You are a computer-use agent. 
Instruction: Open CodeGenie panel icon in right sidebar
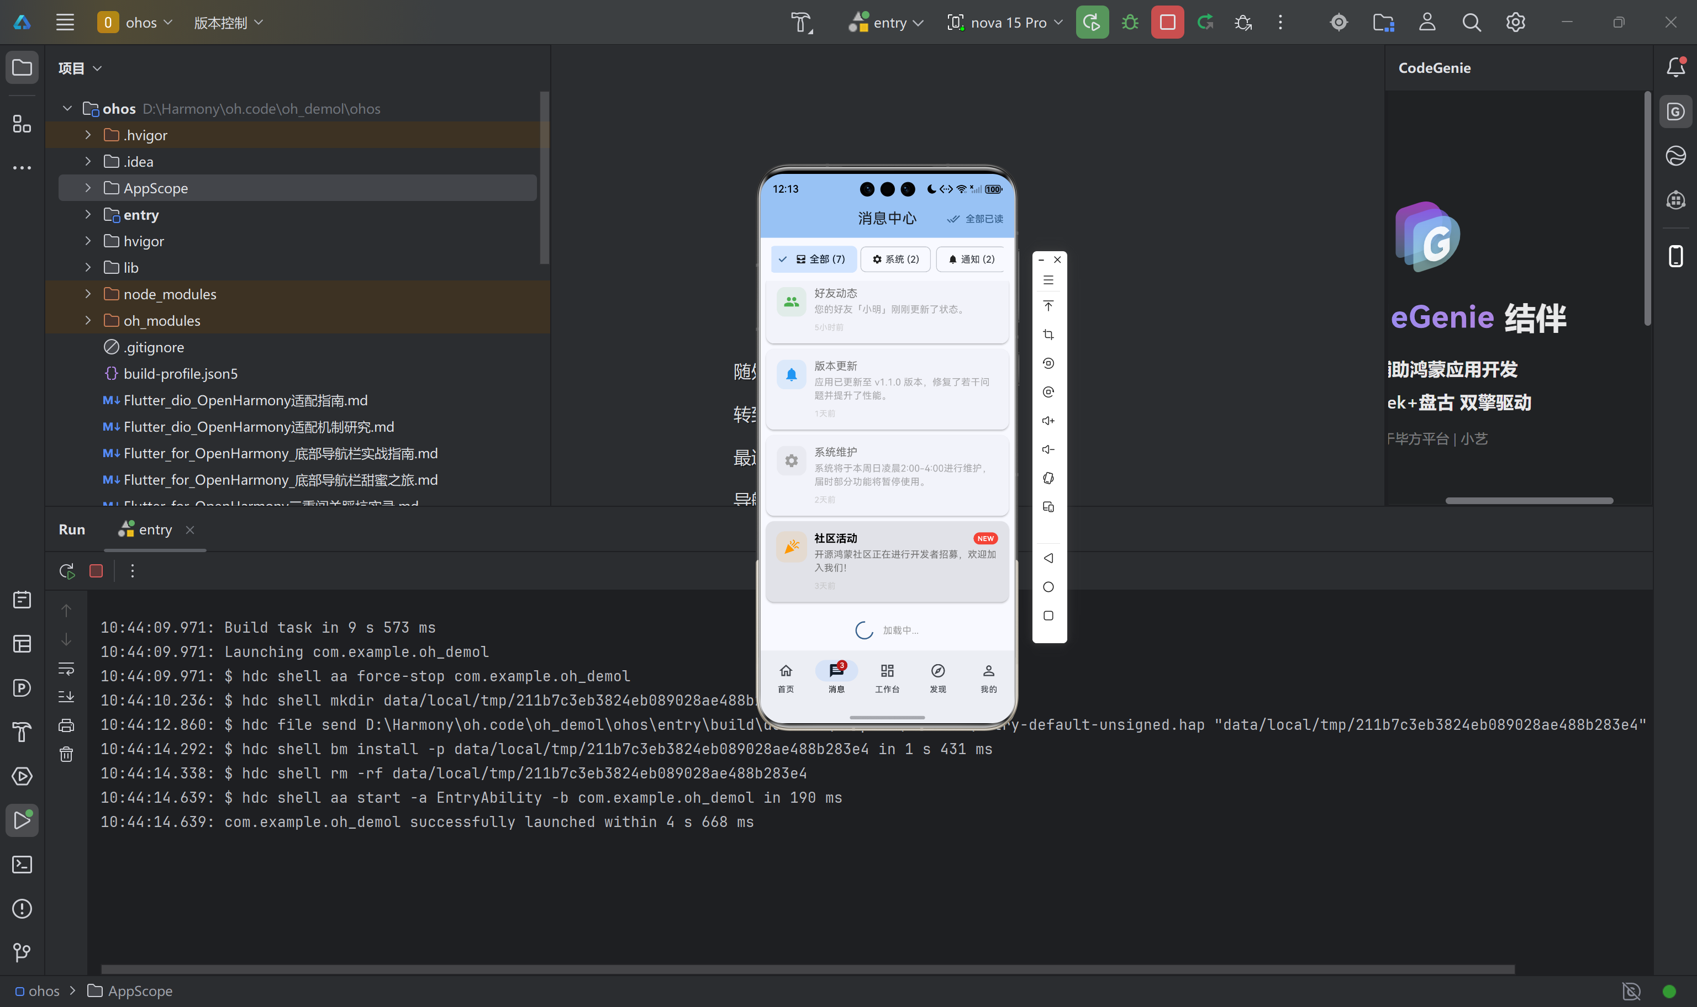[1675, 112]
